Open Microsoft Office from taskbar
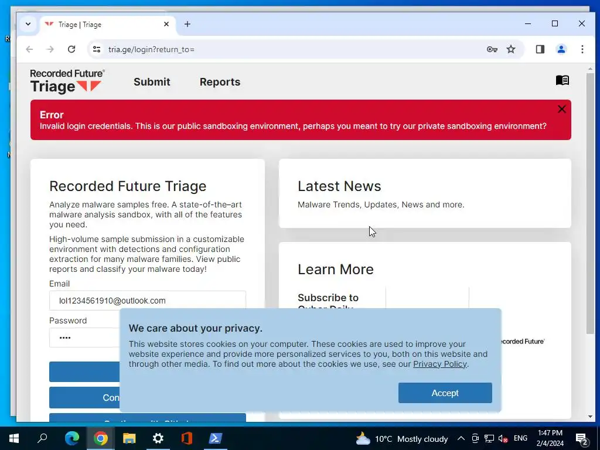The image size is (600, 450). pos(187,438)
